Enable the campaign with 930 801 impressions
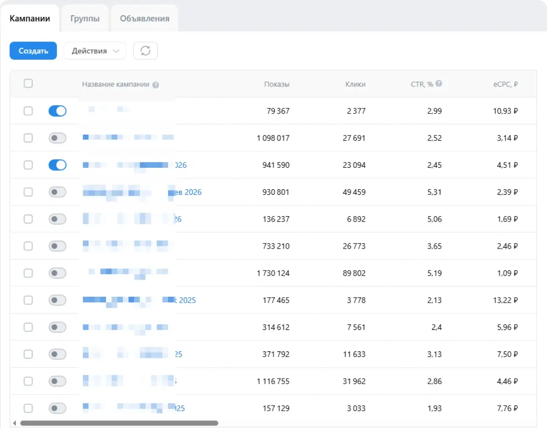The height and width of the screenshot is (437, 547). click(x=57, y=192)
